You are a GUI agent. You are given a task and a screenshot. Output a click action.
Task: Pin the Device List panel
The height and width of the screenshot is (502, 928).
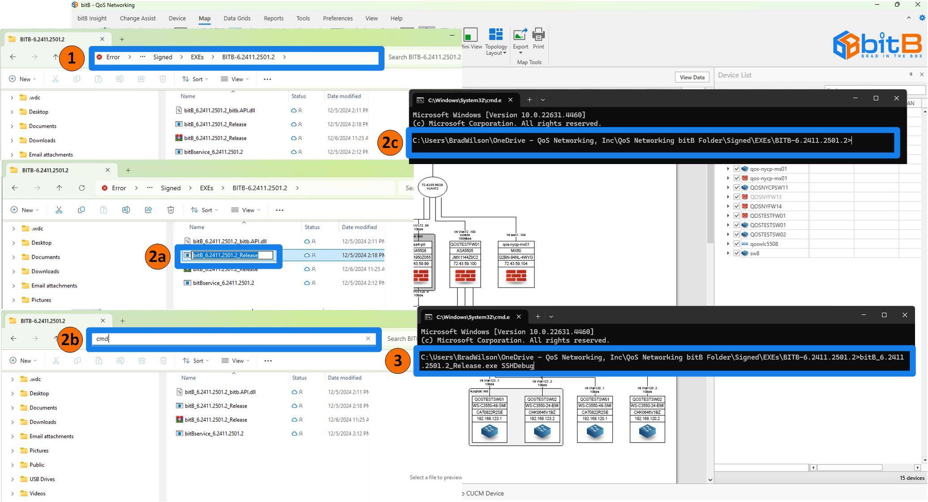tap(911, 74)
